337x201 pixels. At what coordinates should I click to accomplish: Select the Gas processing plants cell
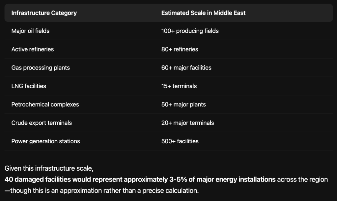point(41,68)
